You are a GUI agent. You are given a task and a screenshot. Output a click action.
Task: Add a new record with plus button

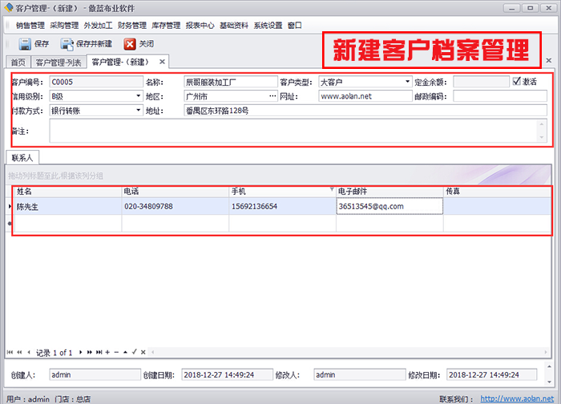tap(107, 352)
